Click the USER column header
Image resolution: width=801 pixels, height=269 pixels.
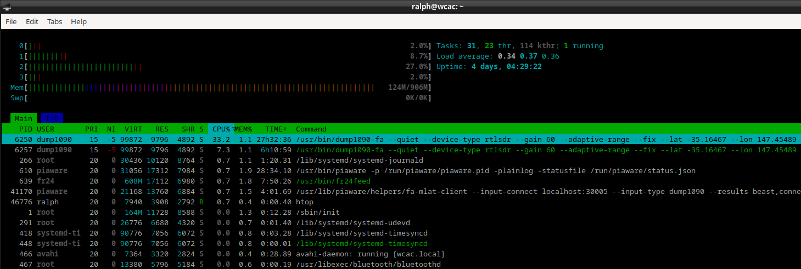tap(46, 129)
